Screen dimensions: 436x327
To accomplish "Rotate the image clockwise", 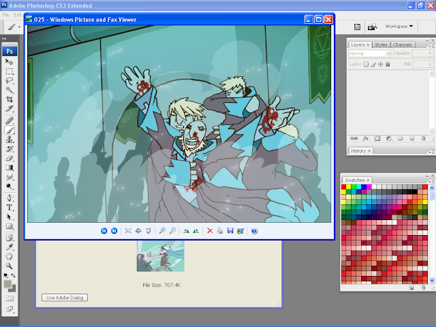I will [186, 231].
